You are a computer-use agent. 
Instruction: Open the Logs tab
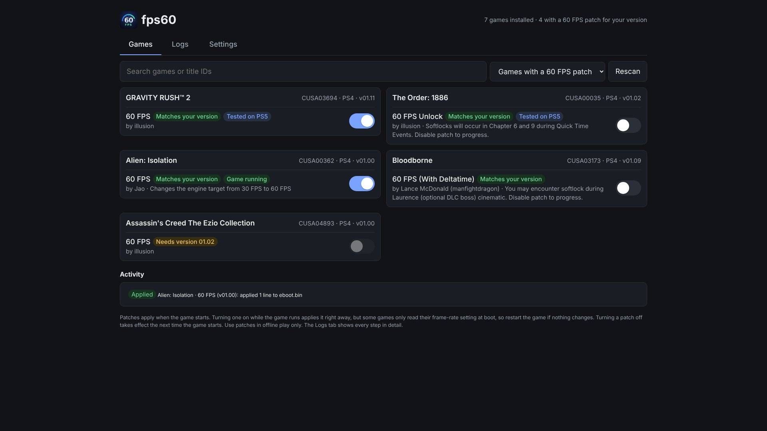click(x=180, y=44)
